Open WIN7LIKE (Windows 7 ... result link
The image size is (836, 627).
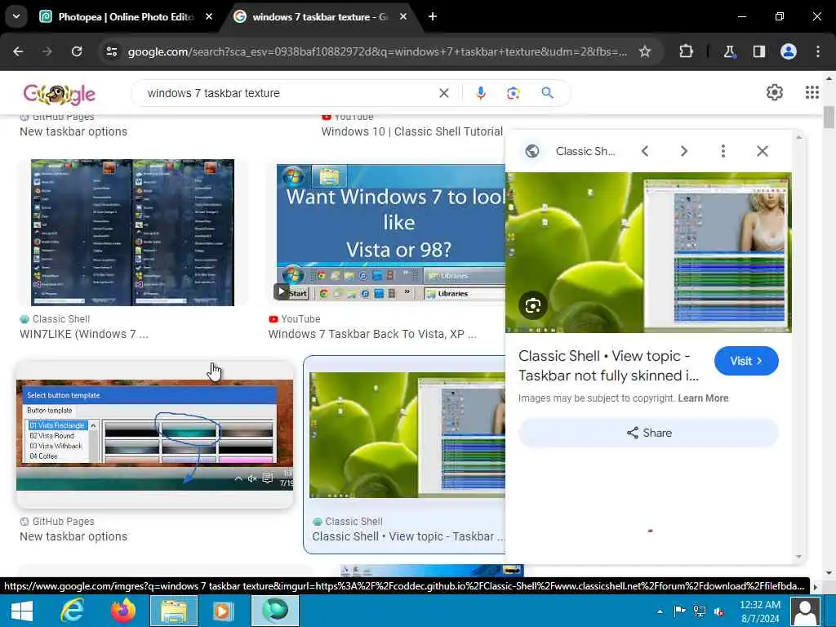click(84, 334)
